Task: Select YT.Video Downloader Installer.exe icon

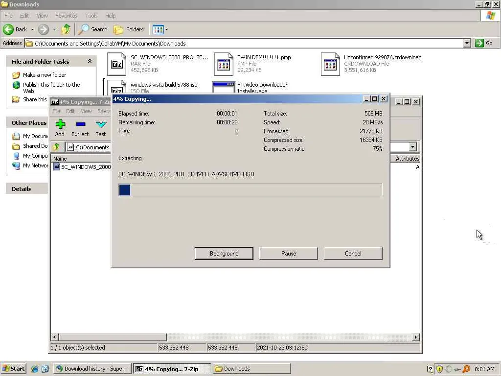Action: pos(223,87)
